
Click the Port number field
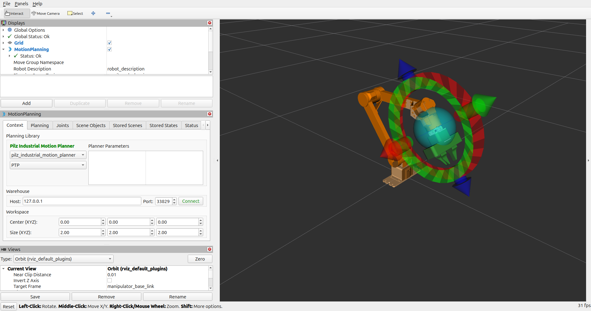[x=163, y=201]
